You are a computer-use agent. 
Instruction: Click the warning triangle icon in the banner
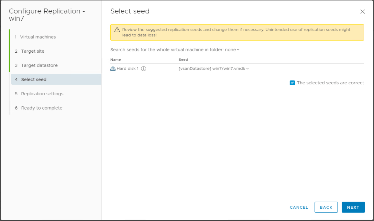[x=117, y=30]
